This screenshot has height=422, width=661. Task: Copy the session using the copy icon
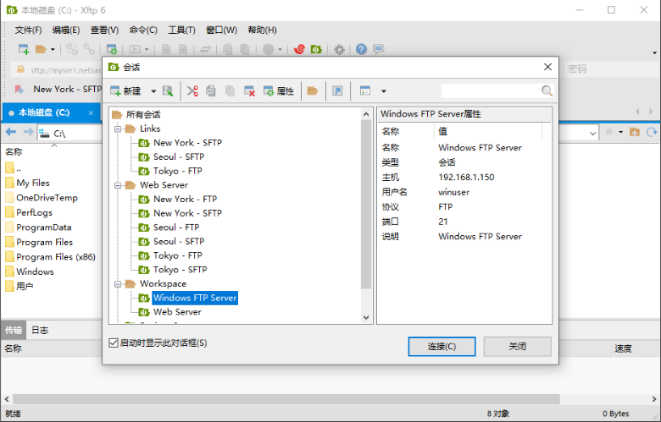(x=211, y=90)
